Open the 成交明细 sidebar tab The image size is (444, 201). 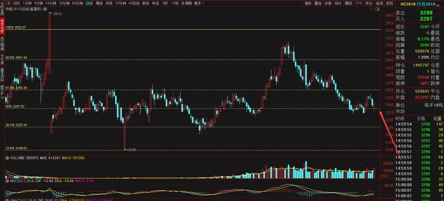click(2, 43)
